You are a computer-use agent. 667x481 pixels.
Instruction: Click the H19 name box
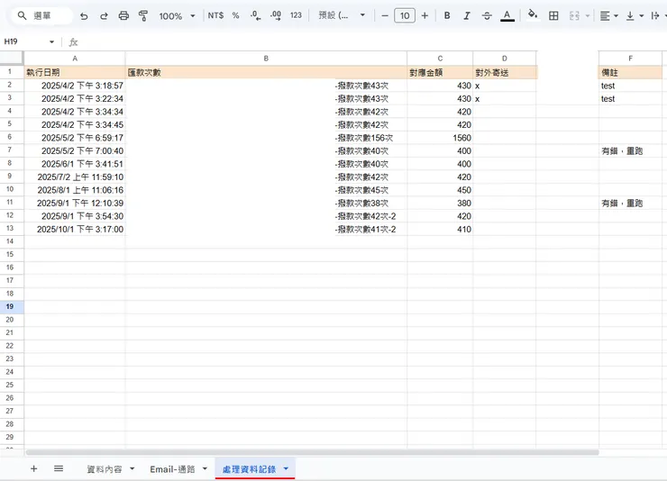25,41
